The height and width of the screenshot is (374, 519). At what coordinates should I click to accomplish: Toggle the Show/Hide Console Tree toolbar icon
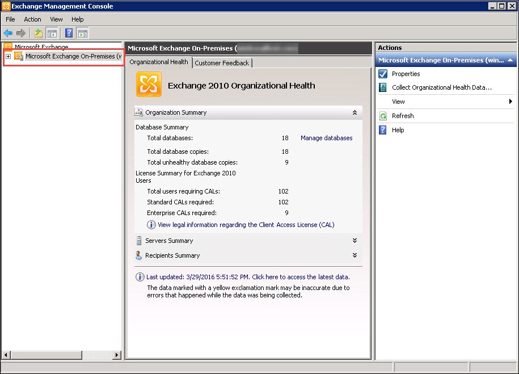tap(52, 33)
